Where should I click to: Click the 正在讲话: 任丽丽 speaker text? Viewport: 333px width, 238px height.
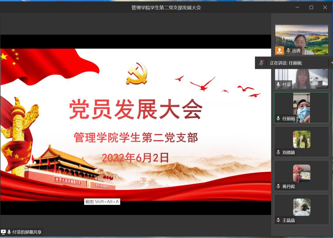point(286,63)
